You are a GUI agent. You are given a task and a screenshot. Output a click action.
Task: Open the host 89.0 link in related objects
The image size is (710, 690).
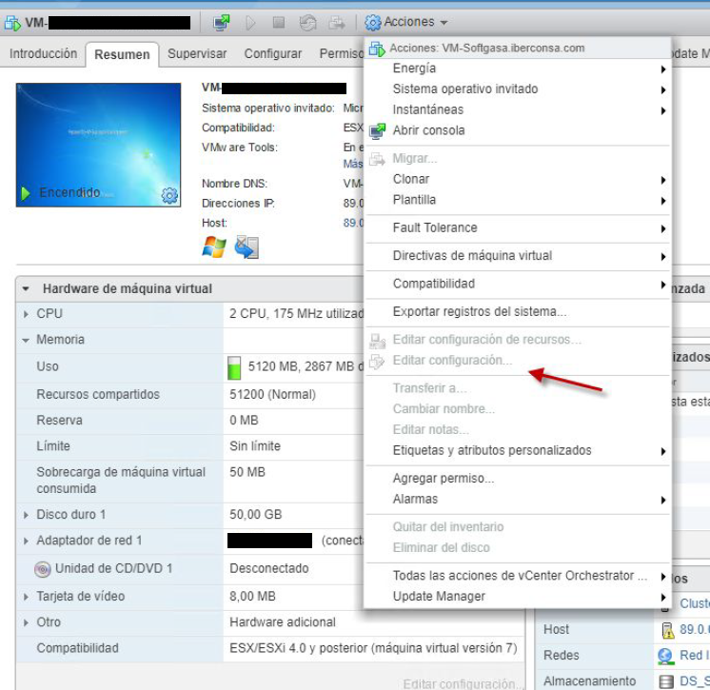point(694,630)
